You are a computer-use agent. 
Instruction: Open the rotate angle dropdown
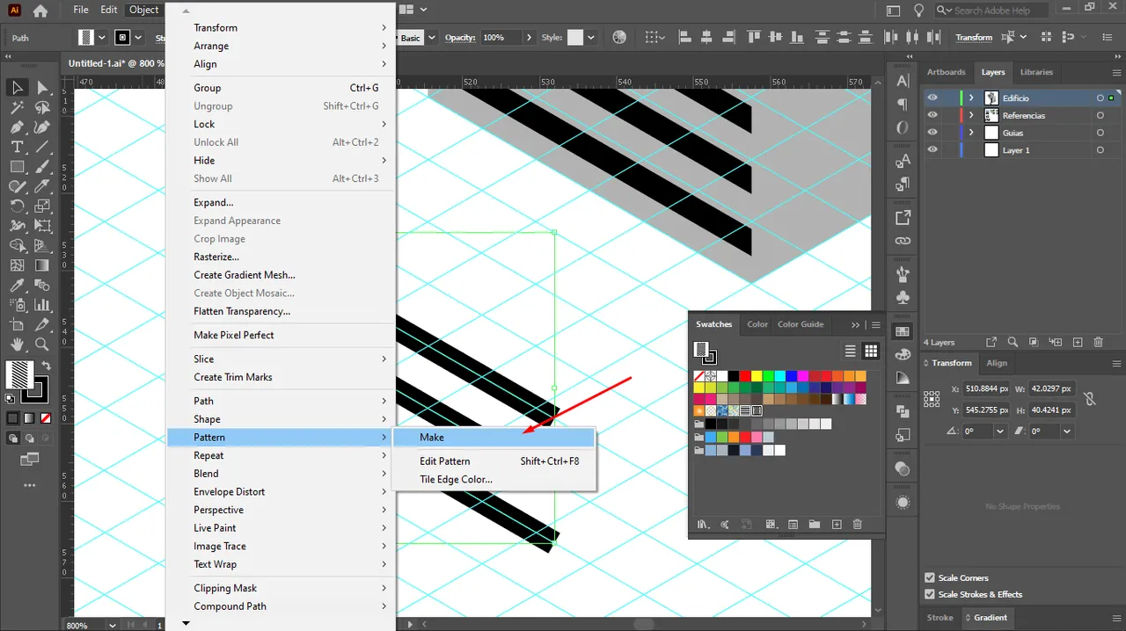coord(1000,432)
